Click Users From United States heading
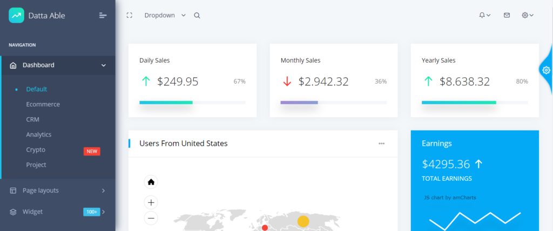This screenshot has width=553, height=231. pyautogui.click(x=184, y=144)
